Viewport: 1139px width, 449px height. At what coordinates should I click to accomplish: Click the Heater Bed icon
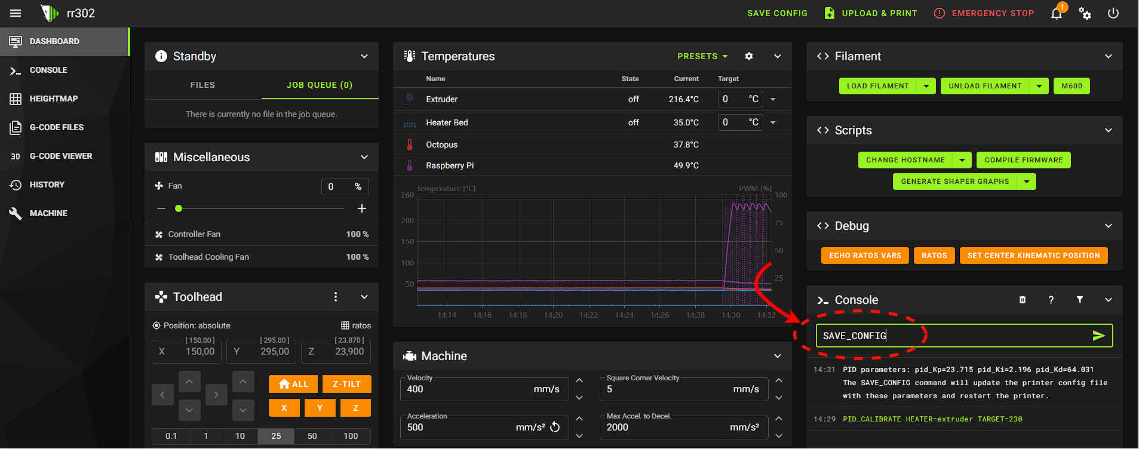(x=410, y=124)
